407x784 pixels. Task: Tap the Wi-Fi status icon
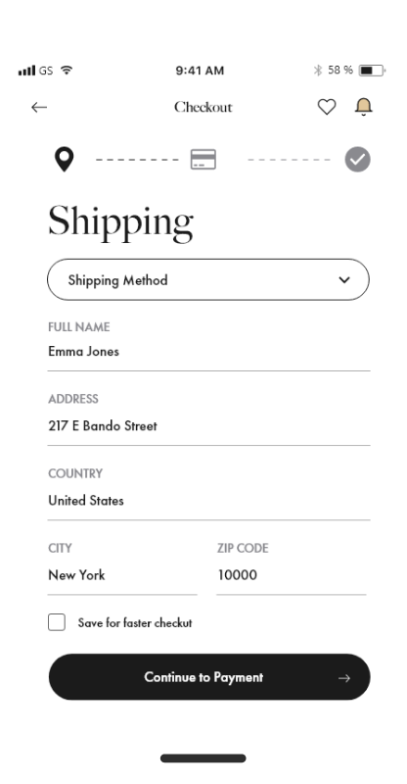click(66, 71)
